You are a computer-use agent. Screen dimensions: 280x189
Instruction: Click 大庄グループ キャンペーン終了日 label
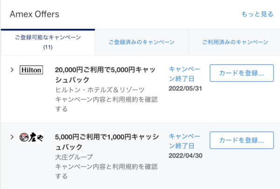(184, 141)
